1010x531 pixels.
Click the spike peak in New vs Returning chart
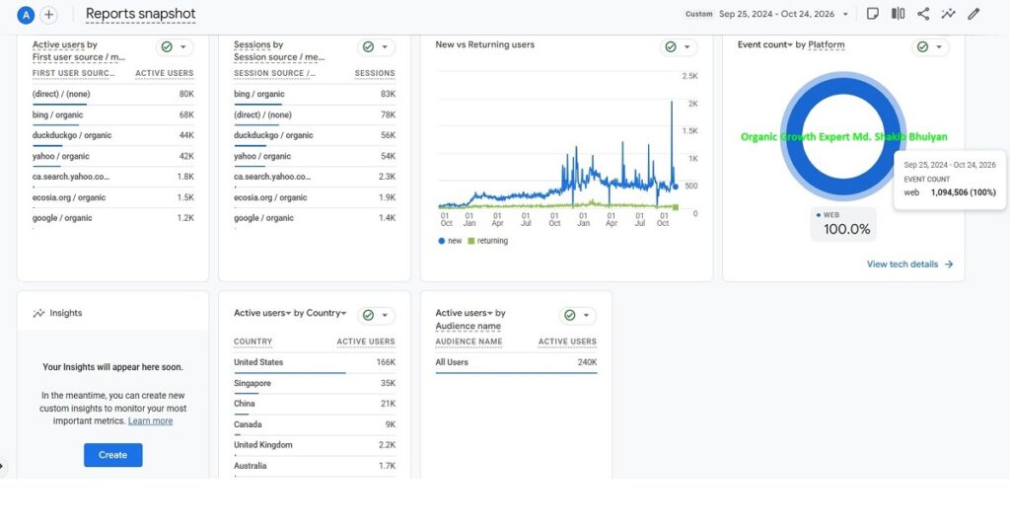coord(672,103)
